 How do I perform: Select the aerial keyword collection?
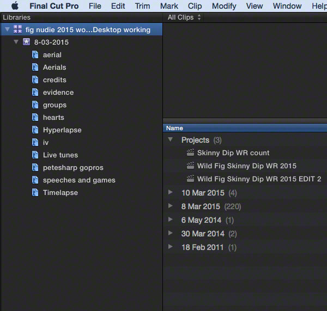pyautogui.click(x=52, y=55)
